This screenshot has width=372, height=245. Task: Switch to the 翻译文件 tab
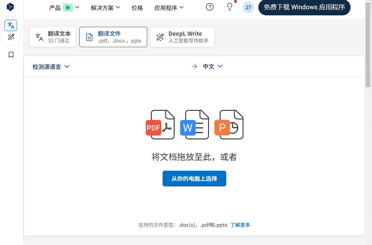click(x=113, y=37)
